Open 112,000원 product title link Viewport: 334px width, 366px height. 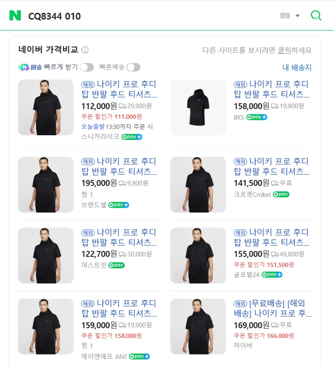[x=119, y=89]
